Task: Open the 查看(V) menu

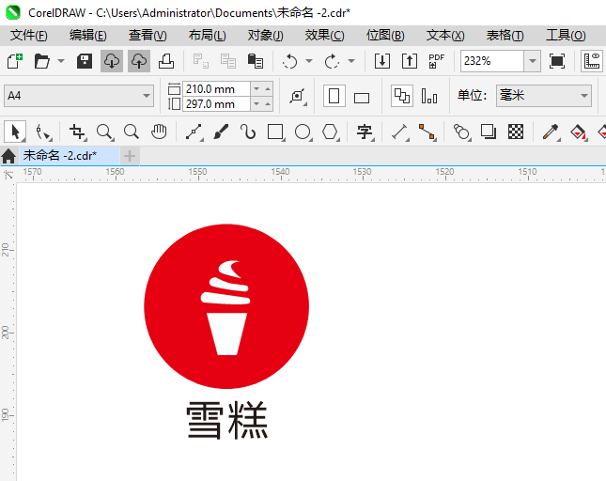Action: coord(148,36)
